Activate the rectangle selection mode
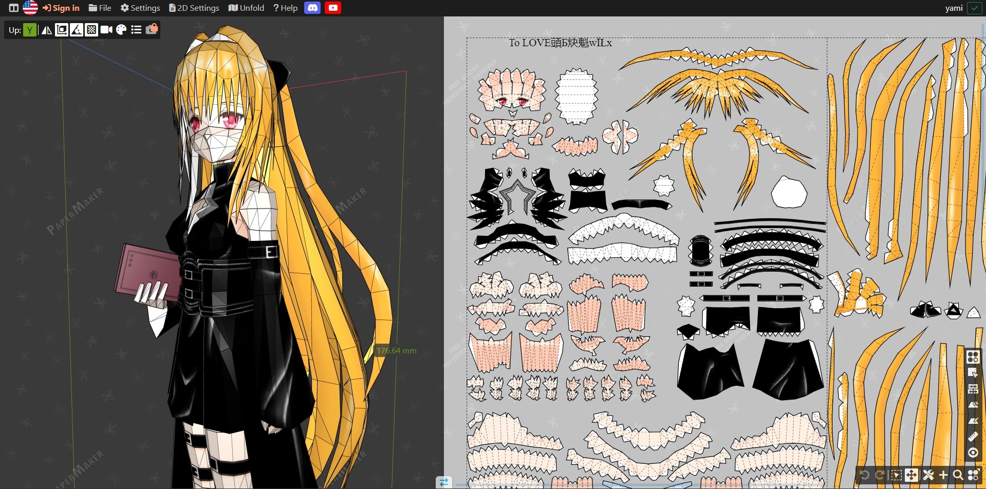Viewport: 986px width, 489px height. (896, 475)
